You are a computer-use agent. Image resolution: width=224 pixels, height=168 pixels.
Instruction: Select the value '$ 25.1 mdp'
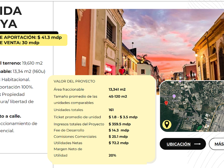pos(118,137)
